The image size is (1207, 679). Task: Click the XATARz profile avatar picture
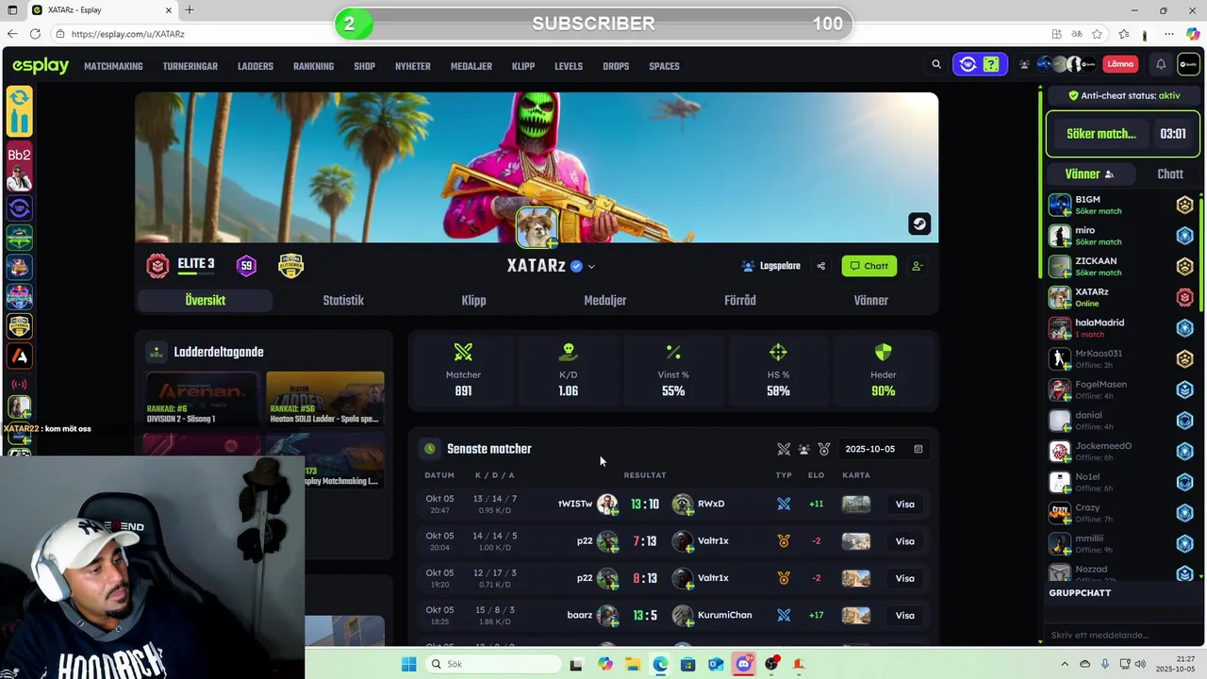(x=537, y=226)
